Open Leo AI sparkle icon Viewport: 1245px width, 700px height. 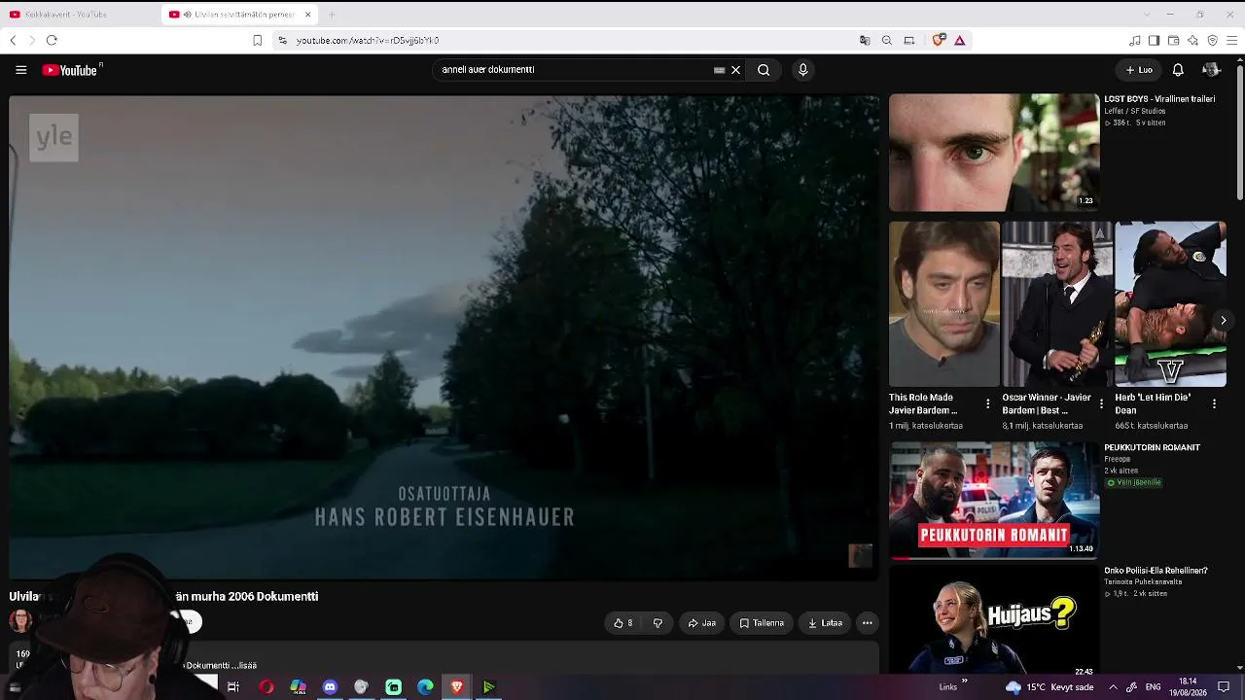[1193, 40]
